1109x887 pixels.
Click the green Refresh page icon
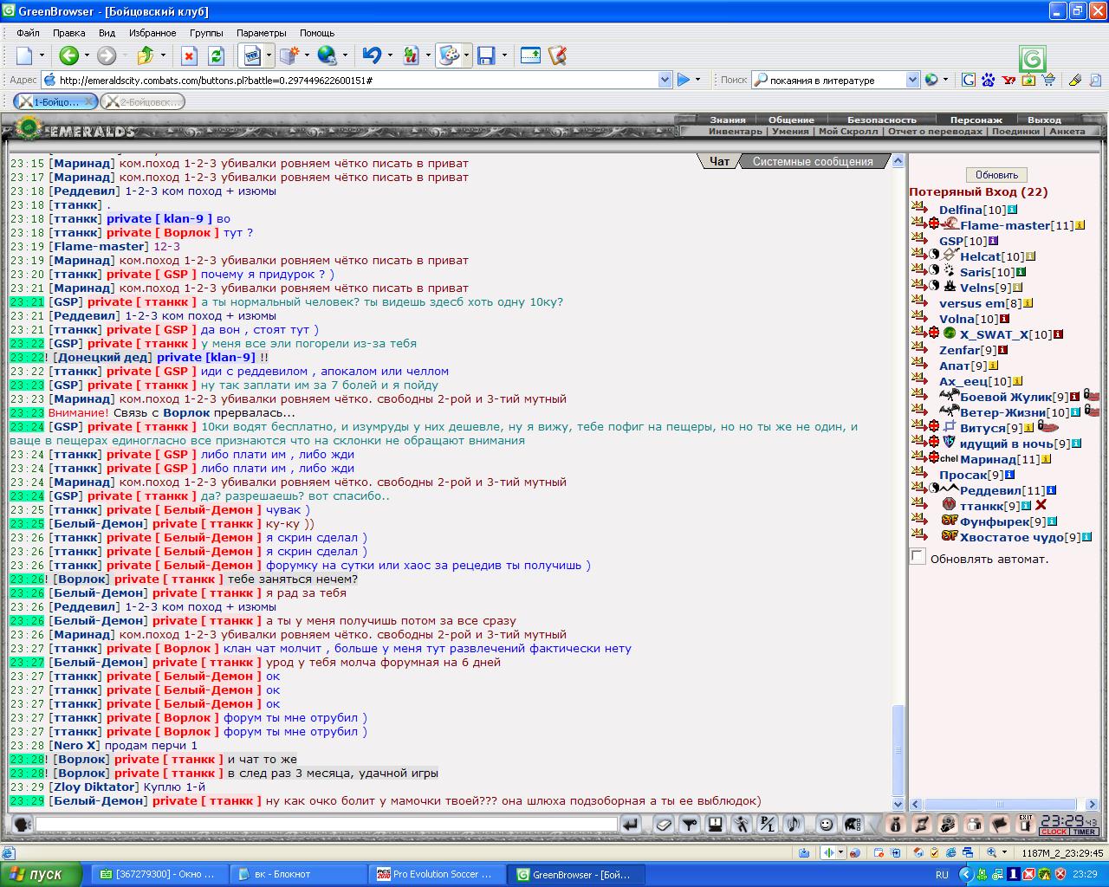(x=216, y=55)
